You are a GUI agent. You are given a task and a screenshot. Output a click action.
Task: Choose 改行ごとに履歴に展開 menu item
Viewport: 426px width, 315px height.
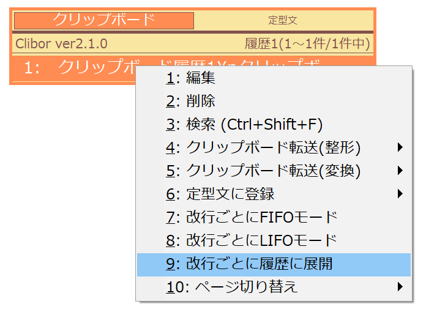(274, 264)
